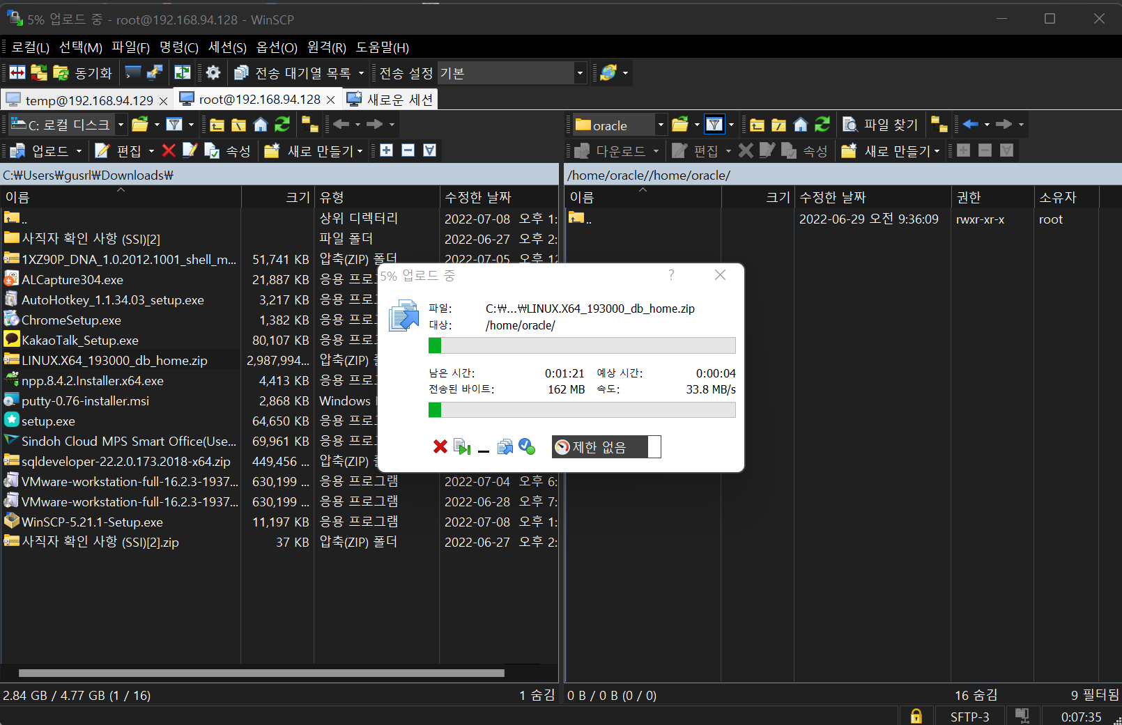This screenshot has width=1122, height=725.
Task: Click the file upload progress bar
Action: [582, 345]
